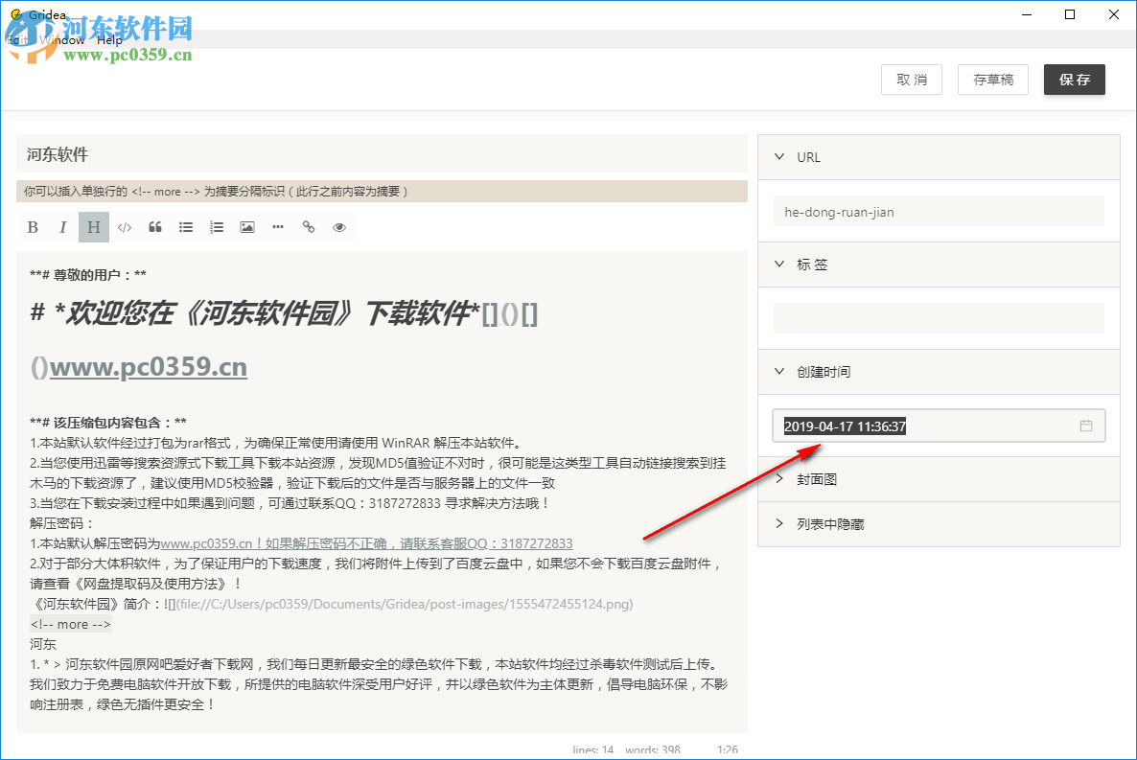Click the 解压密码： line in editor
The width and height of the screenshot is (1137, 760).
point(62,523)
